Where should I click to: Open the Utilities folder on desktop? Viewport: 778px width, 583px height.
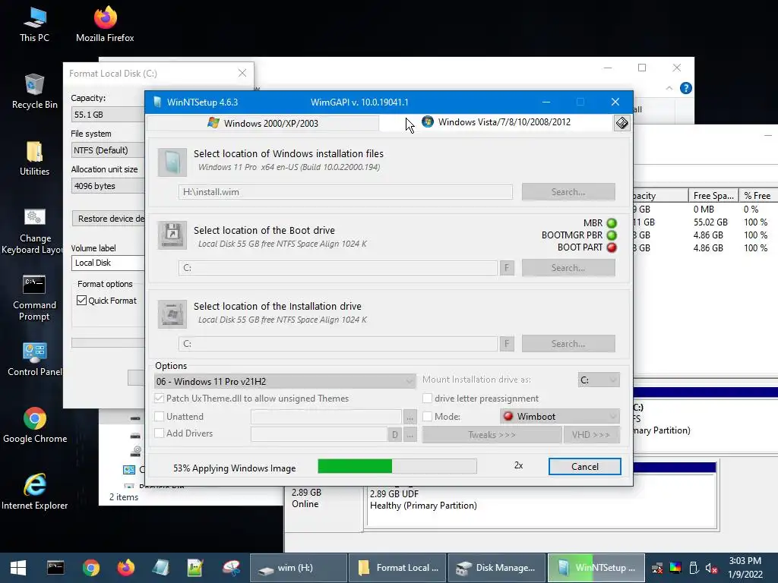click(34, 159)
